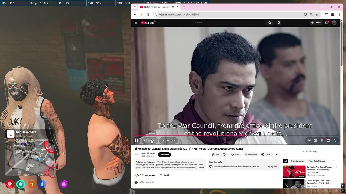346x194 pixels.
Task: Expand the description with ...more
Action: [x=201, y=168]
